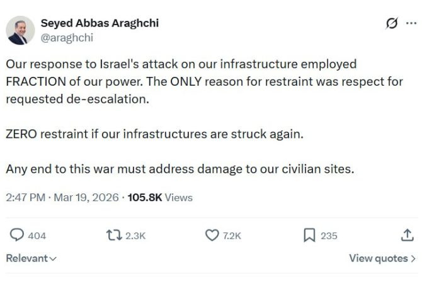
Task: Open the share post icon
Action: point(406,235)
